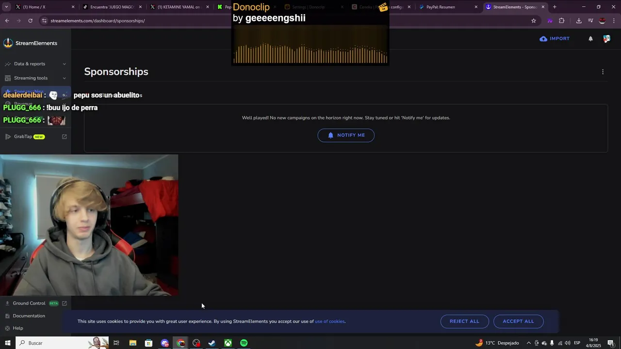Open Xbox app from the taskbar

click(x=228, y=343)
